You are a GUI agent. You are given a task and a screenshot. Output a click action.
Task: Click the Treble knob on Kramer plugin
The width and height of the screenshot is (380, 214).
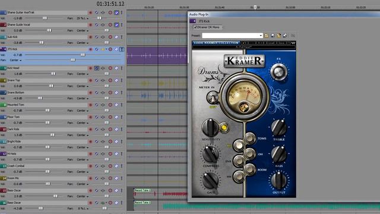(x=278, y=128)
